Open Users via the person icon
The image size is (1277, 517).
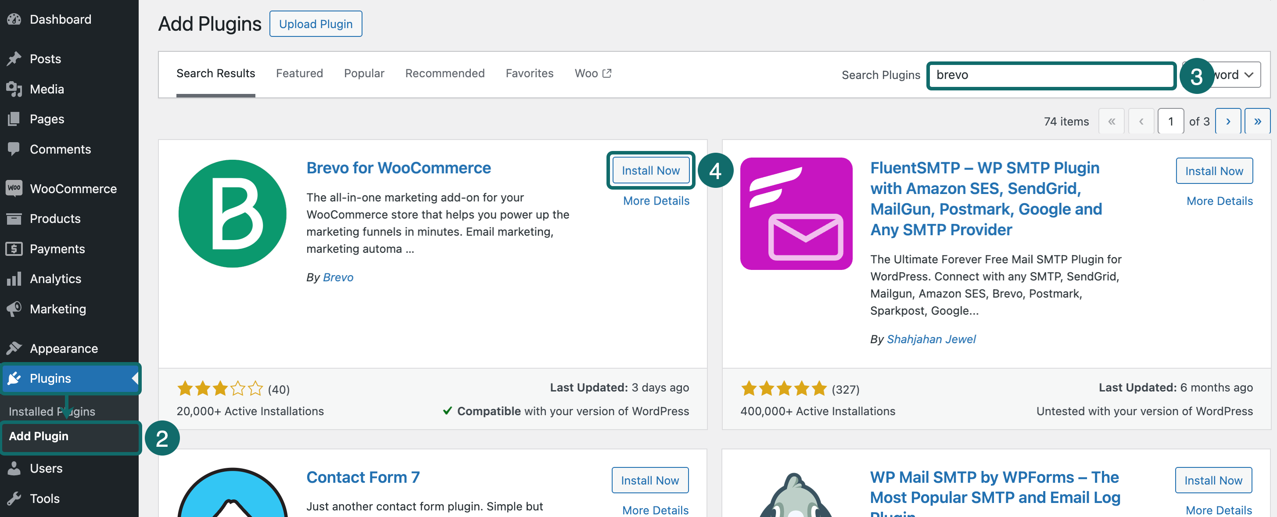pyautogui.click(x=15, y=468)
